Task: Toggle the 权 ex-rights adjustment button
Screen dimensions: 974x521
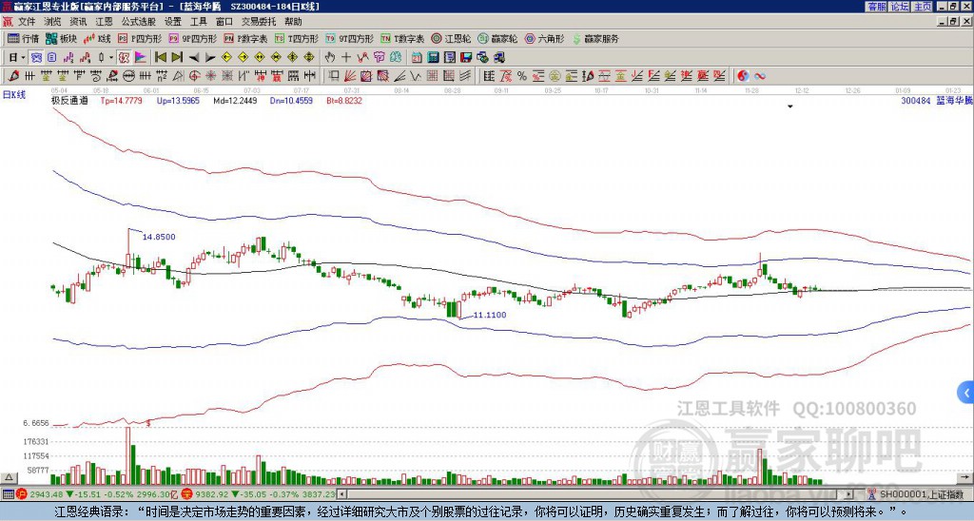Action: pyautogui.click(x=124, y=58)
